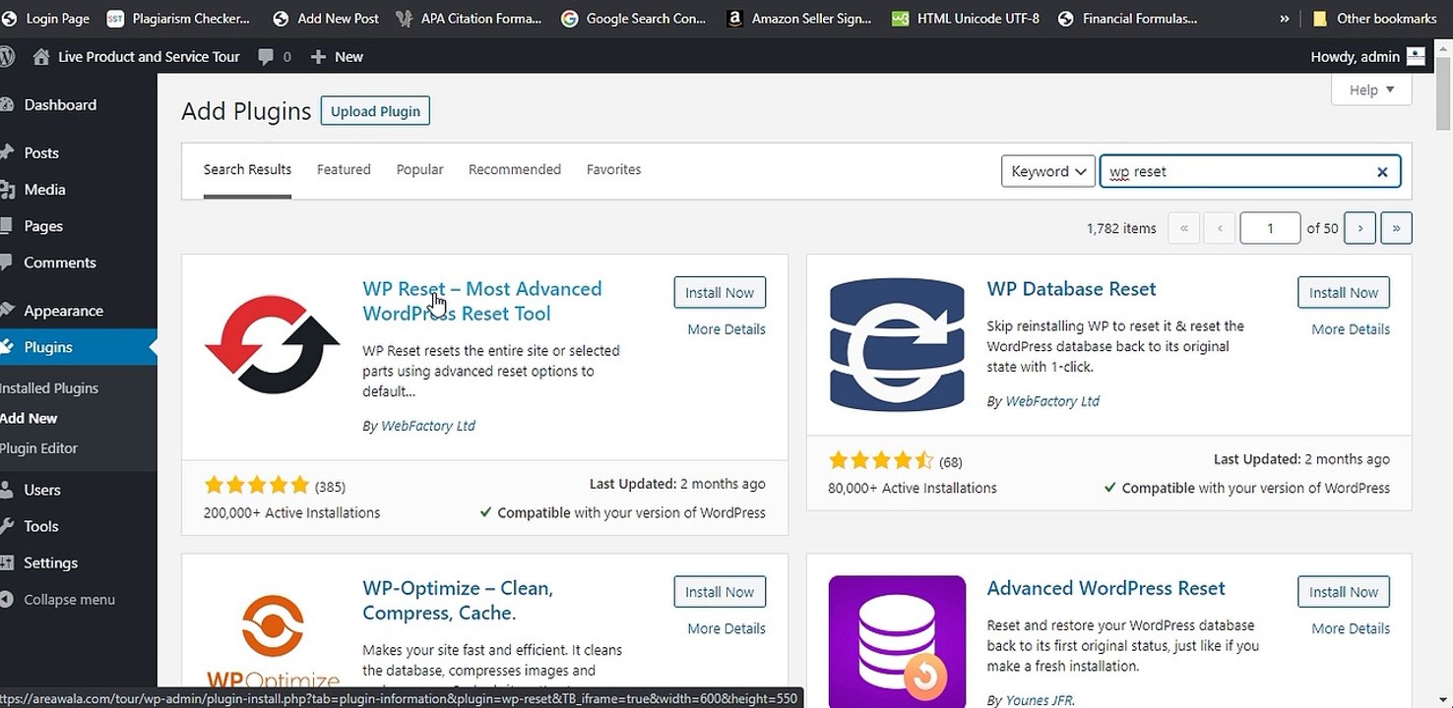
Task: Select Add New in Plugins submenu
Action: [29, 418]
